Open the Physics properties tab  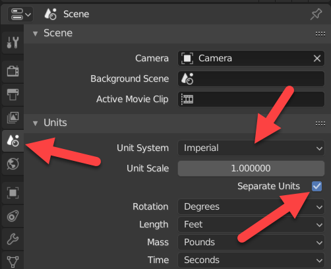pyautogui.click(x=13, y=216)
